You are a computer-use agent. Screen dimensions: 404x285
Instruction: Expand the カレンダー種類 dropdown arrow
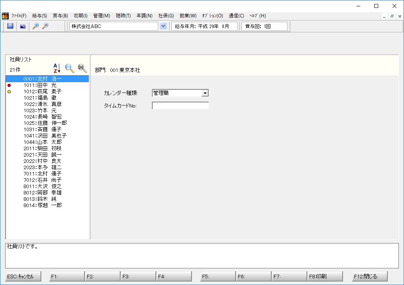pyautogui.click(x=205, y=93)
